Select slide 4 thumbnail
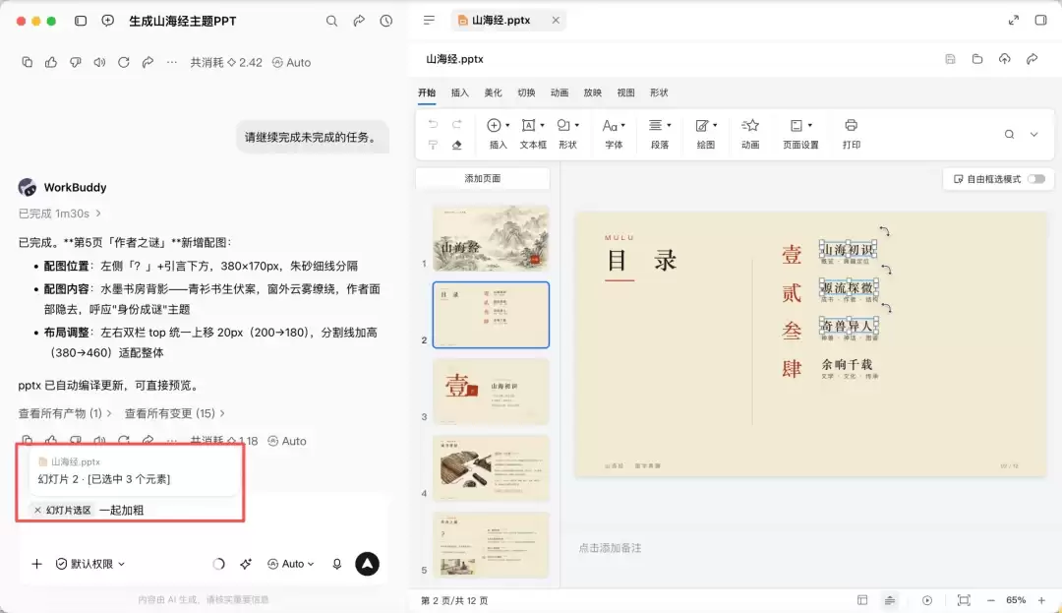The width and height of the screenshot is (1062, 613). coord(491,468)
